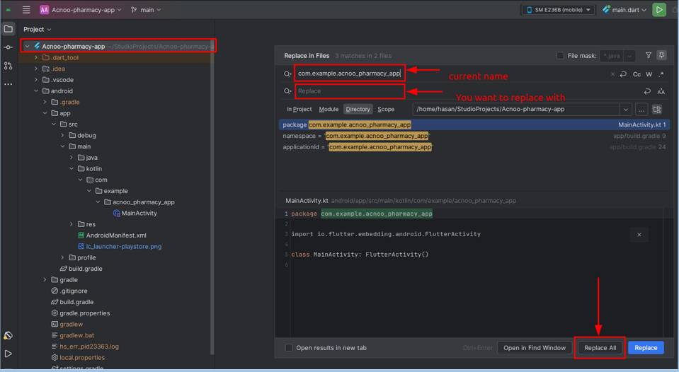Click the green Run button
The height and width of the screenshot is (372, 679).
(x=658, y=10)
